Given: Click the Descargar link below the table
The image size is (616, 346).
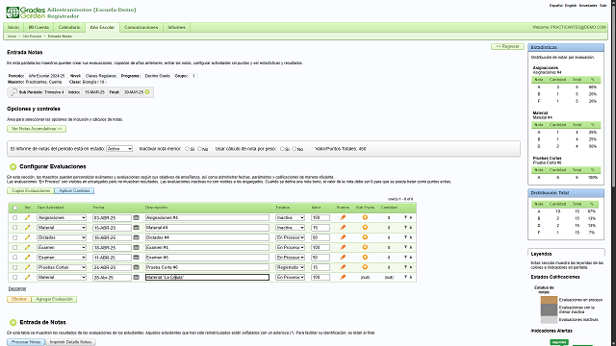Looking at the screenshot, I should 17,288.
